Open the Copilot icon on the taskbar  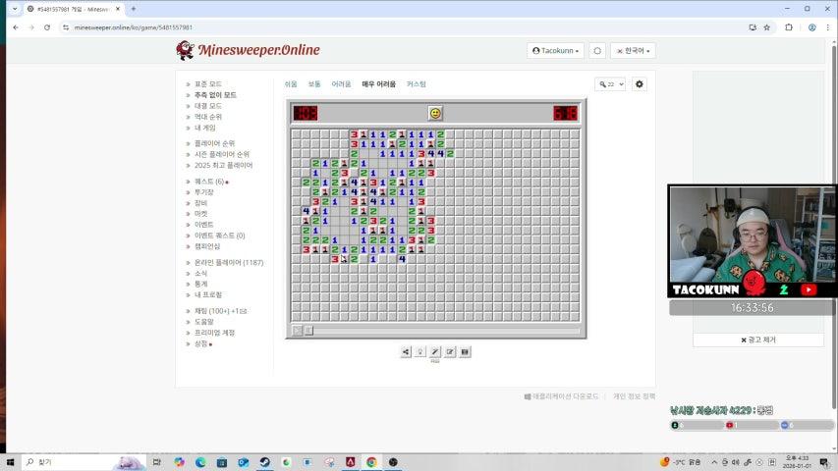pyautogui.click(x=179, y=462)
